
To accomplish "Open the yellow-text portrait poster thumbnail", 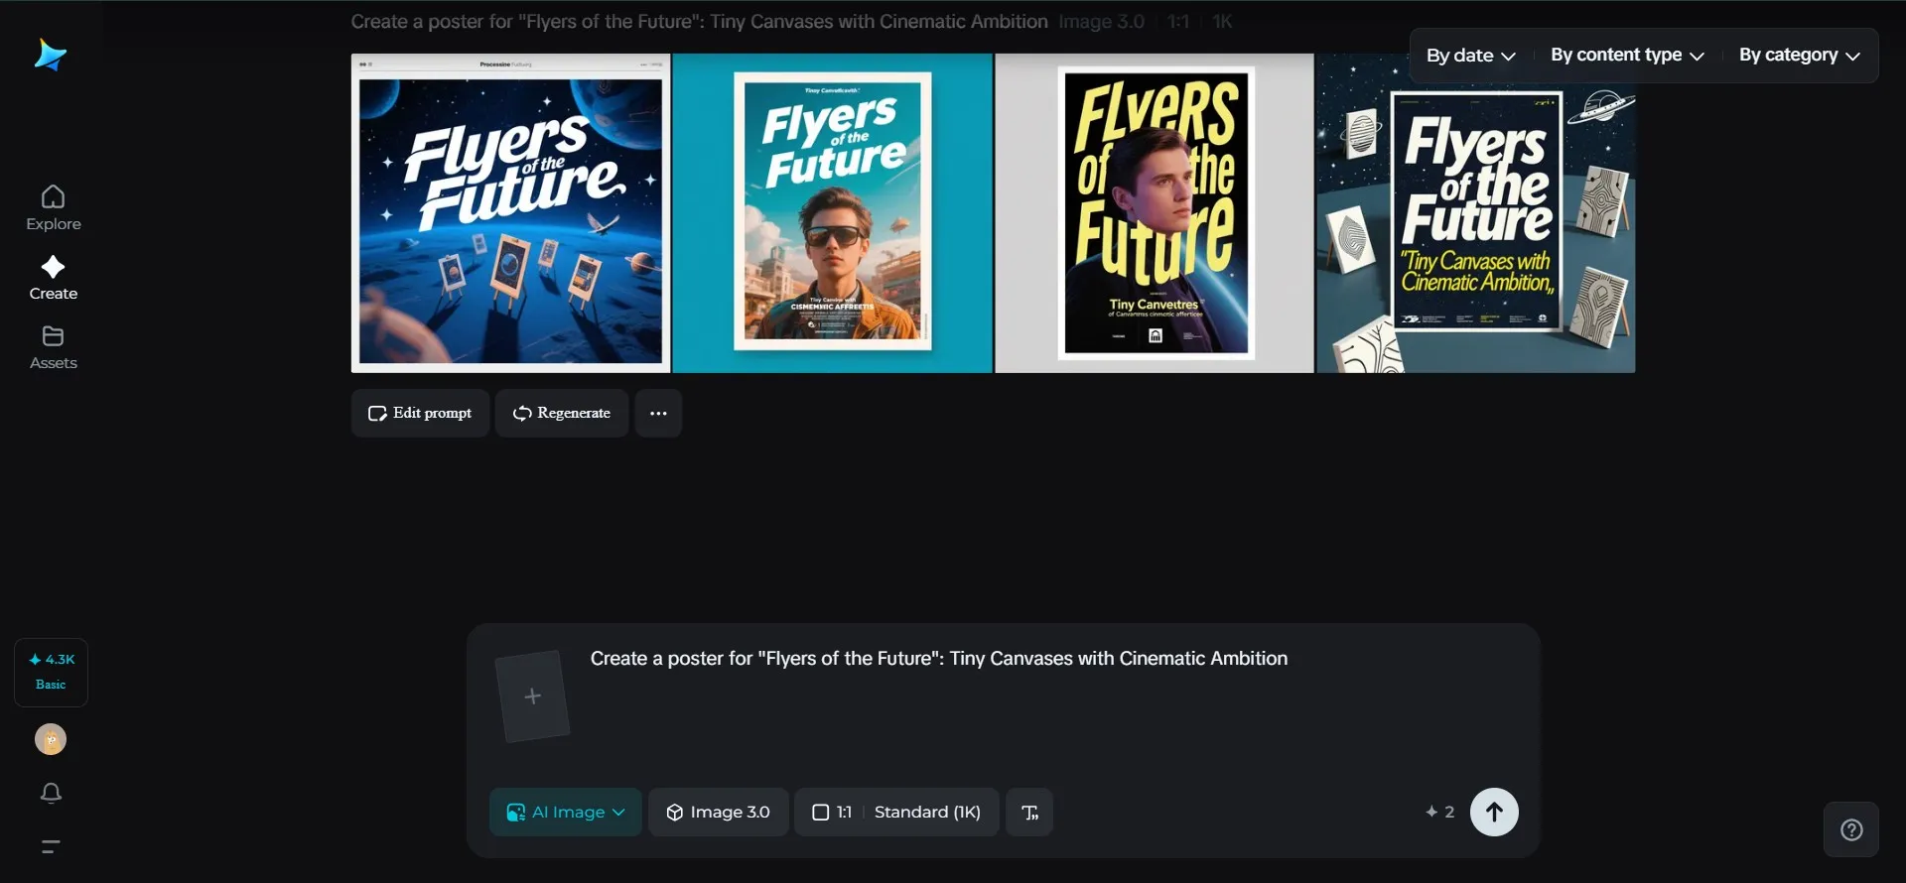I will [1155, 213].
